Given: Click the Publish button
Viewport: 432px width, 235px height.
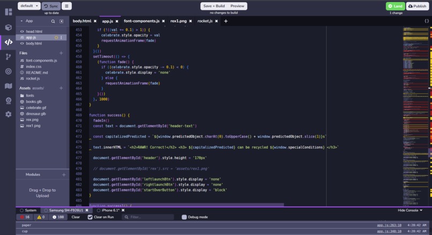Looking at the screenshot, I should pos(417,6).
